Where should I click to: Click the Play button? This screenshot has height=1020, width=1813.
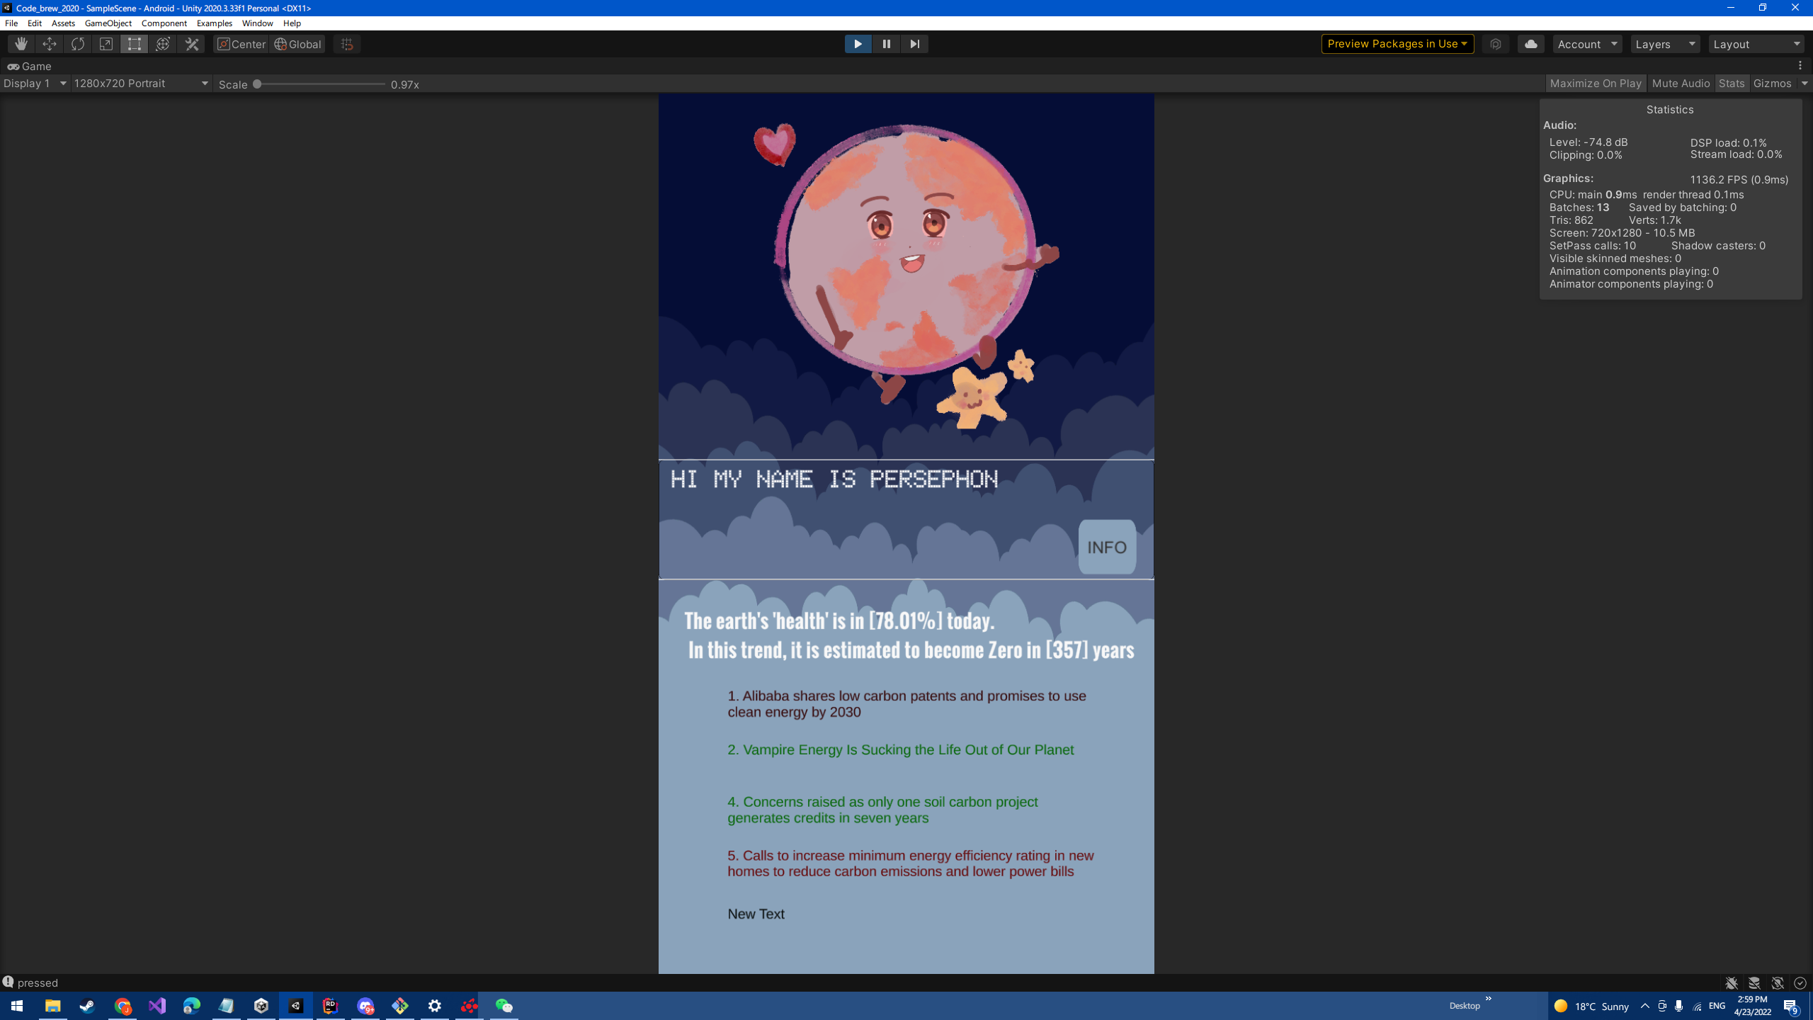tap(858, 44)
